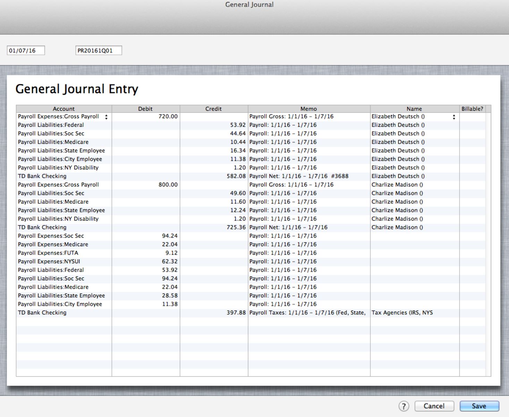Click the Name column header

(414, 109)
